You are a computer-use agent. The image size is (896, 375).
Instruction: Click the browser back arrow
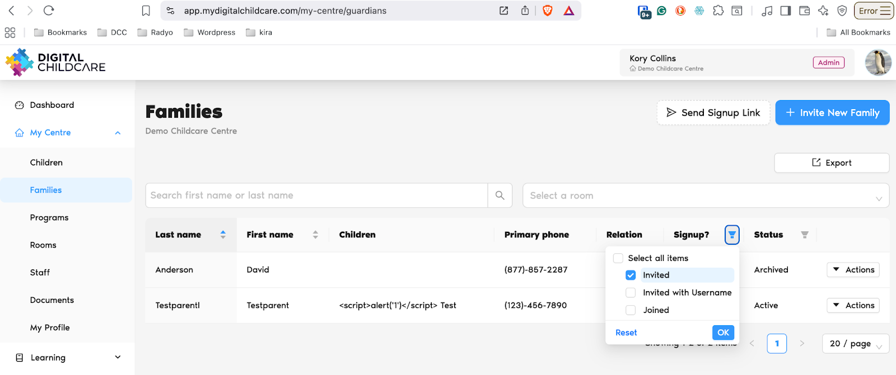[12, 11]
